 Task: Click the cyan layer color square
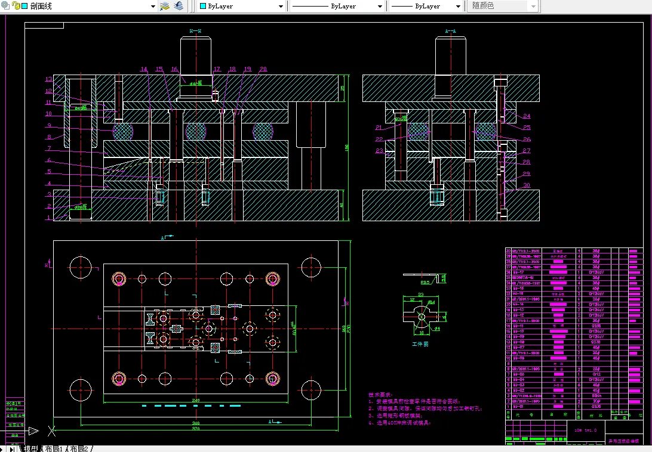point(24,6)
